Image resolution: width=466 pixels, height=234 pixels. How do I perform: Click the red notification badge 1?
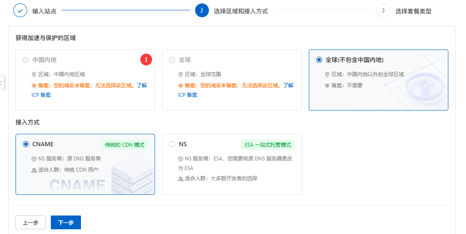tap(146, 60)
